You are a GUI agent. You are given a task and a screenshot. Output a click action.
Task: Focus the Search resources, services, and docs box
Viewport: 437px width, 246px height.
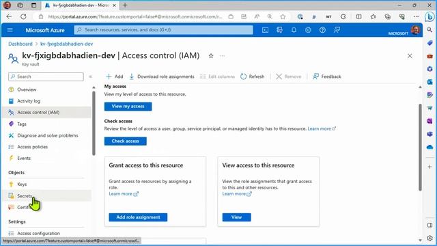[164, 30]
